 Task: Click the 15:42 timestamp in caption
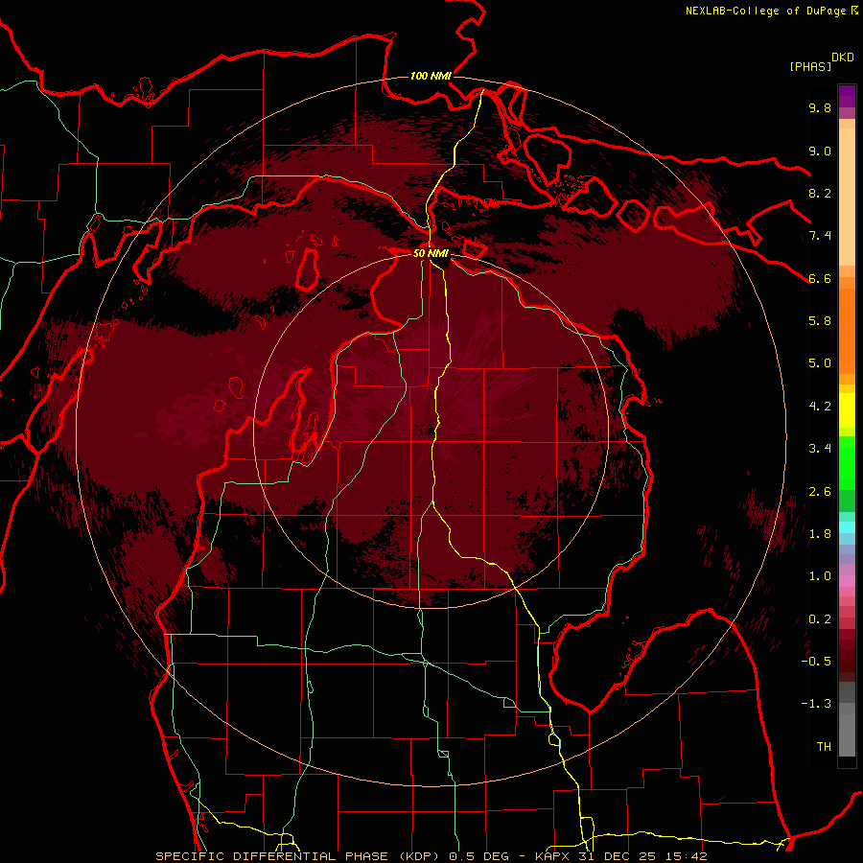688,856
